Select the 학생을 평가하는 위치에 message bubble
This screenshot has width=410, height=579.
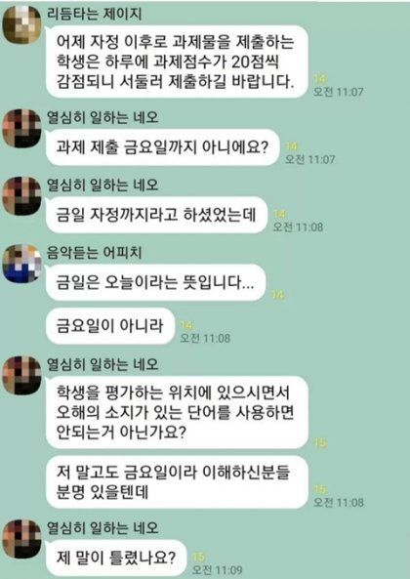click(x=177, y=412)
